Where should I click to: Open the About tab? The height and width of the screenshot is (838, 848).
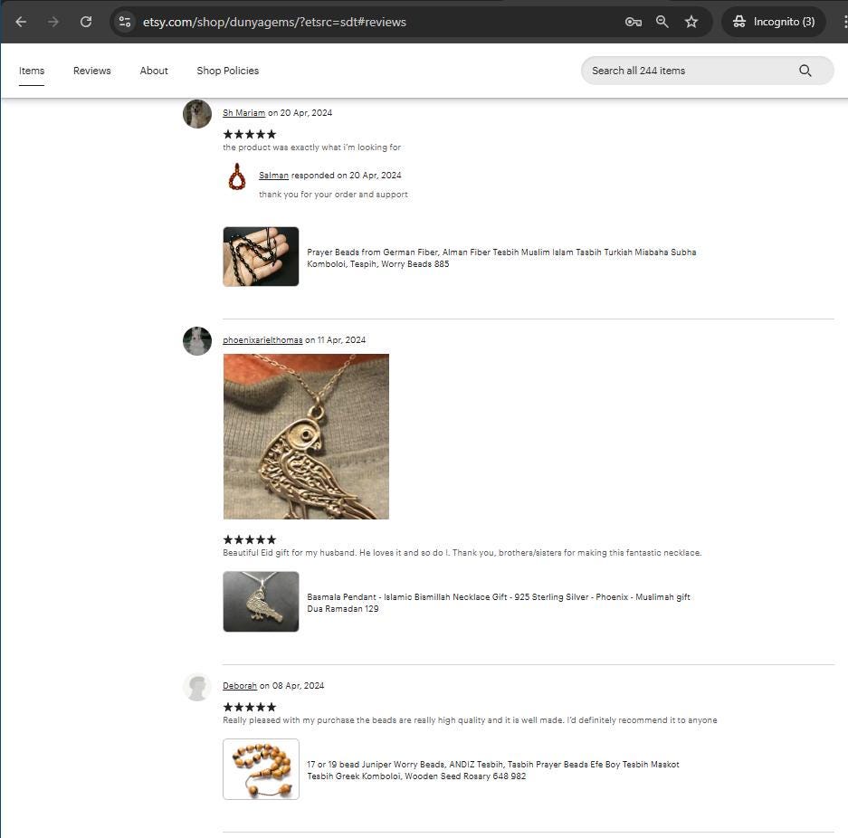(x=154, y=71)
